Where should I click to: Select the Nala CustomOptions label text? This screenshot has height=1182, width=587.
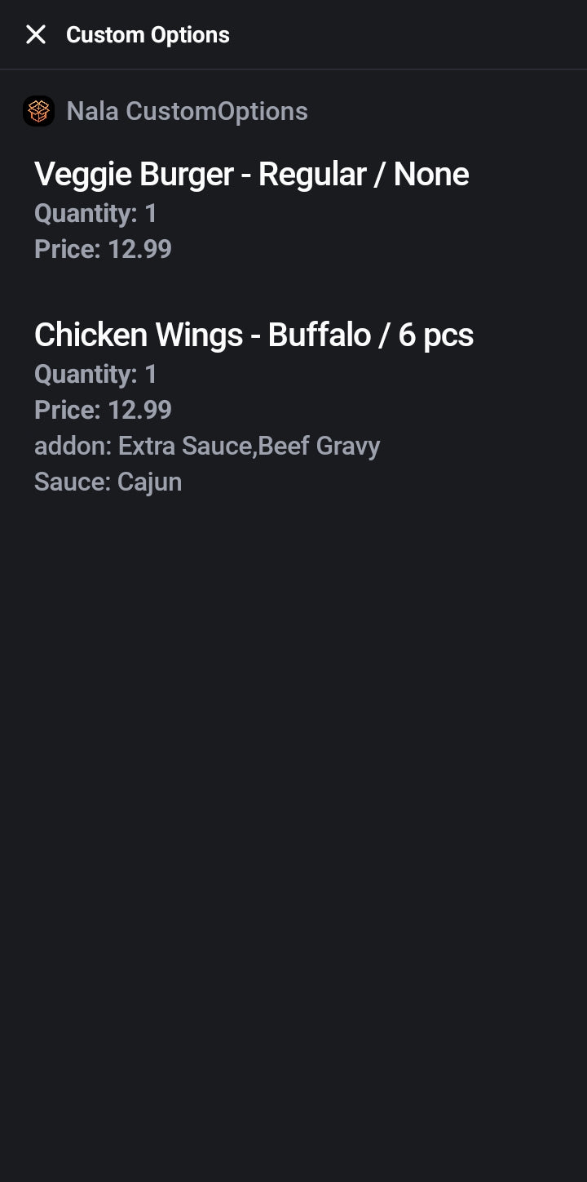(x=187, y=111)
